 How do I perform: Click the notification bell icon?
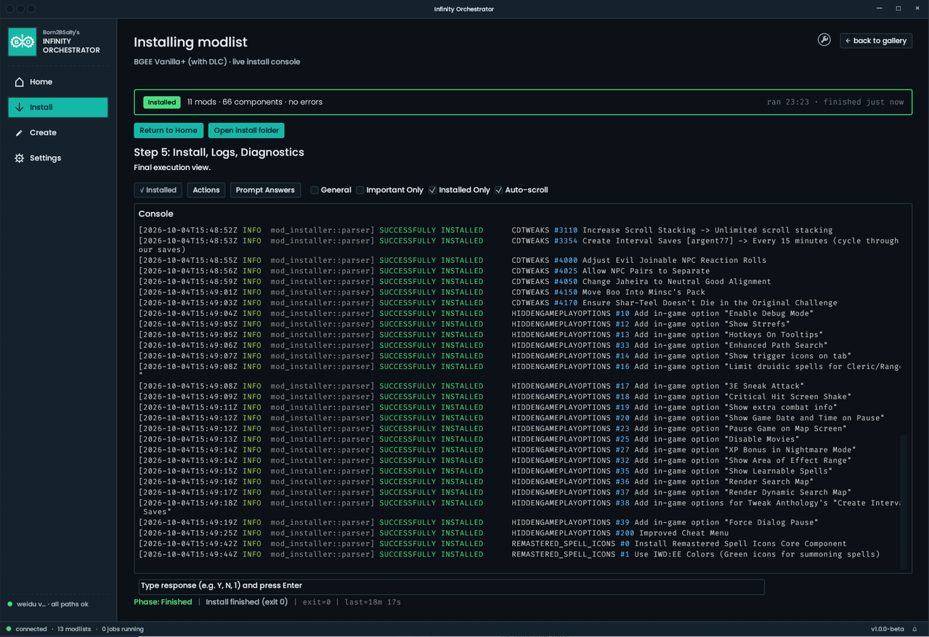tap(914, 629)
